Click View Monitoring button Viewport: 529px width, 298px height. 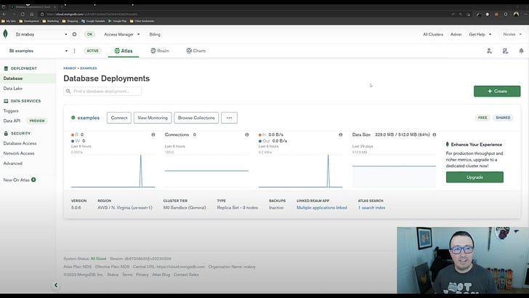pos(153,118)
